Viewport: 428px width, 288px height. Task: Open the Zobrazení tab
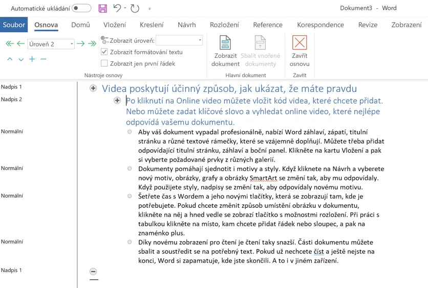(x=406, y=25)
